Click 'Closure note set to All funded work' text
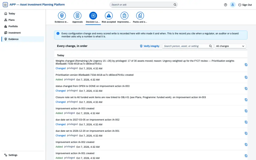 pos(131,97)
